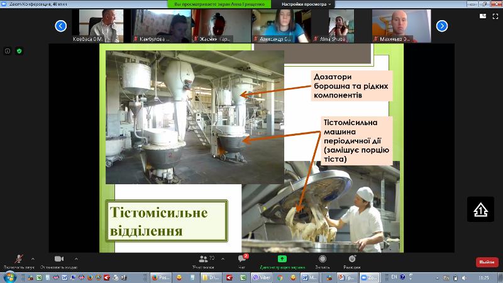Show next participants with right arrow
Viewport: 503px width, 283px height.
tap(442, 26)
